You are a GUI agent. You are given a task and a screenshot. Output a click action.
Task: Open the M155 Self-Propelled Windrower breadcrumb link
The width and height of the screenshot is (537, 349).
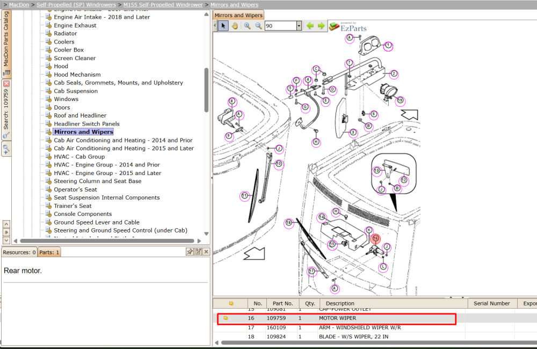pyautogui.click(x=163, y=5)
